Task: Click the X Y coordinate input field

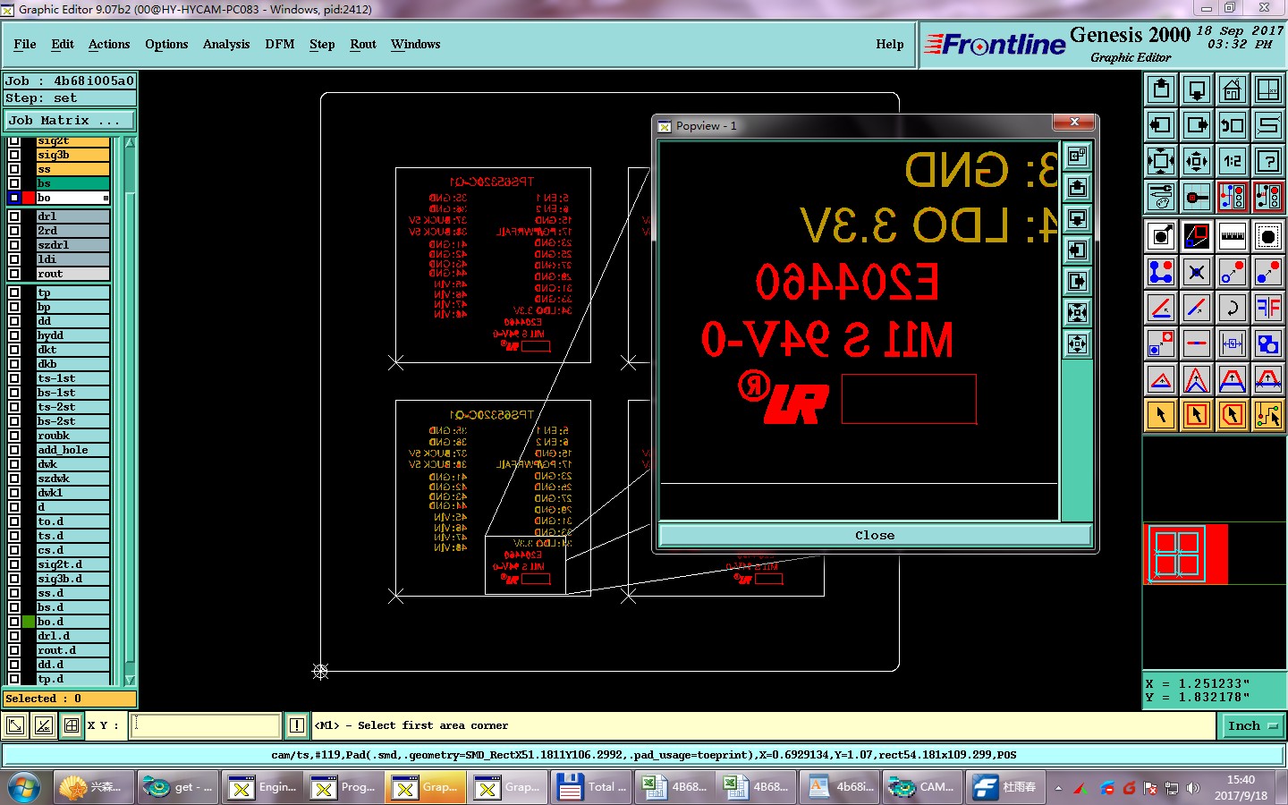Action: [206, 725]
